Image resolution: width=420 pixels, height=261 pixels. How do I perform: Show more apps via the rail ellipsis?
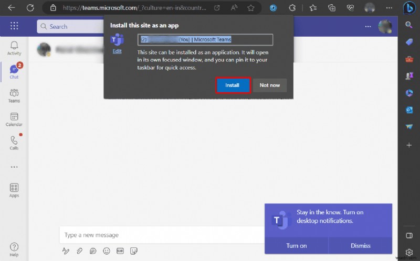click(14, 167)
